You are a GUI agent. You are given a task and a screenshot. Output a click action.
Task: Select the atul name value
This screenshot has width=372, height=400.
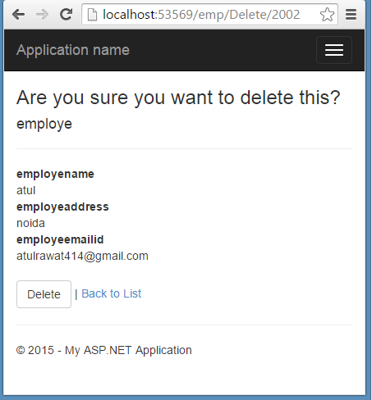[26, 190]
